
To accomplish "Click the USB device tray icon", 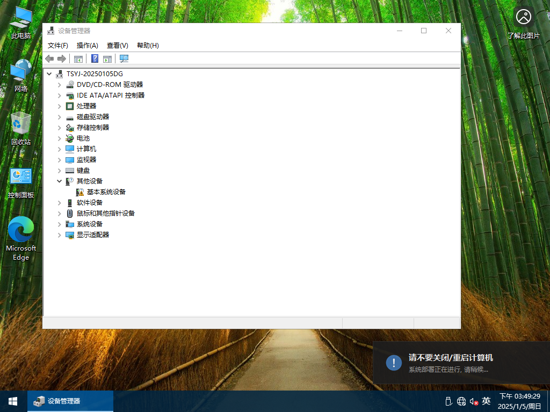I will (x=448, y=401).
